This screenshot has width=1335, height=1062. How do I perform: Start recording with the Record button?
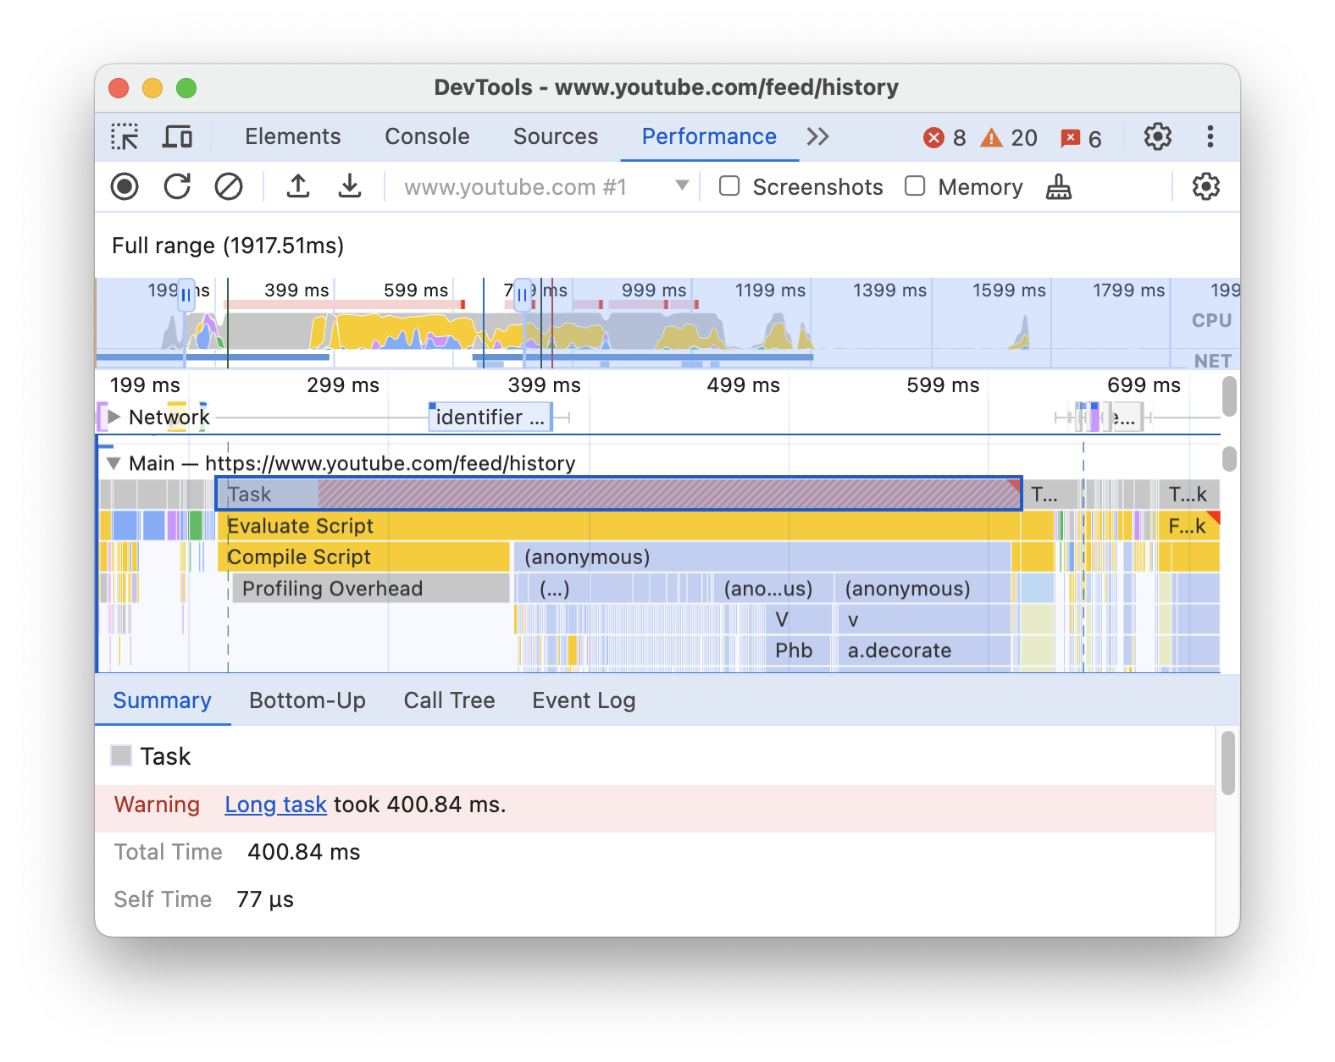125,186
